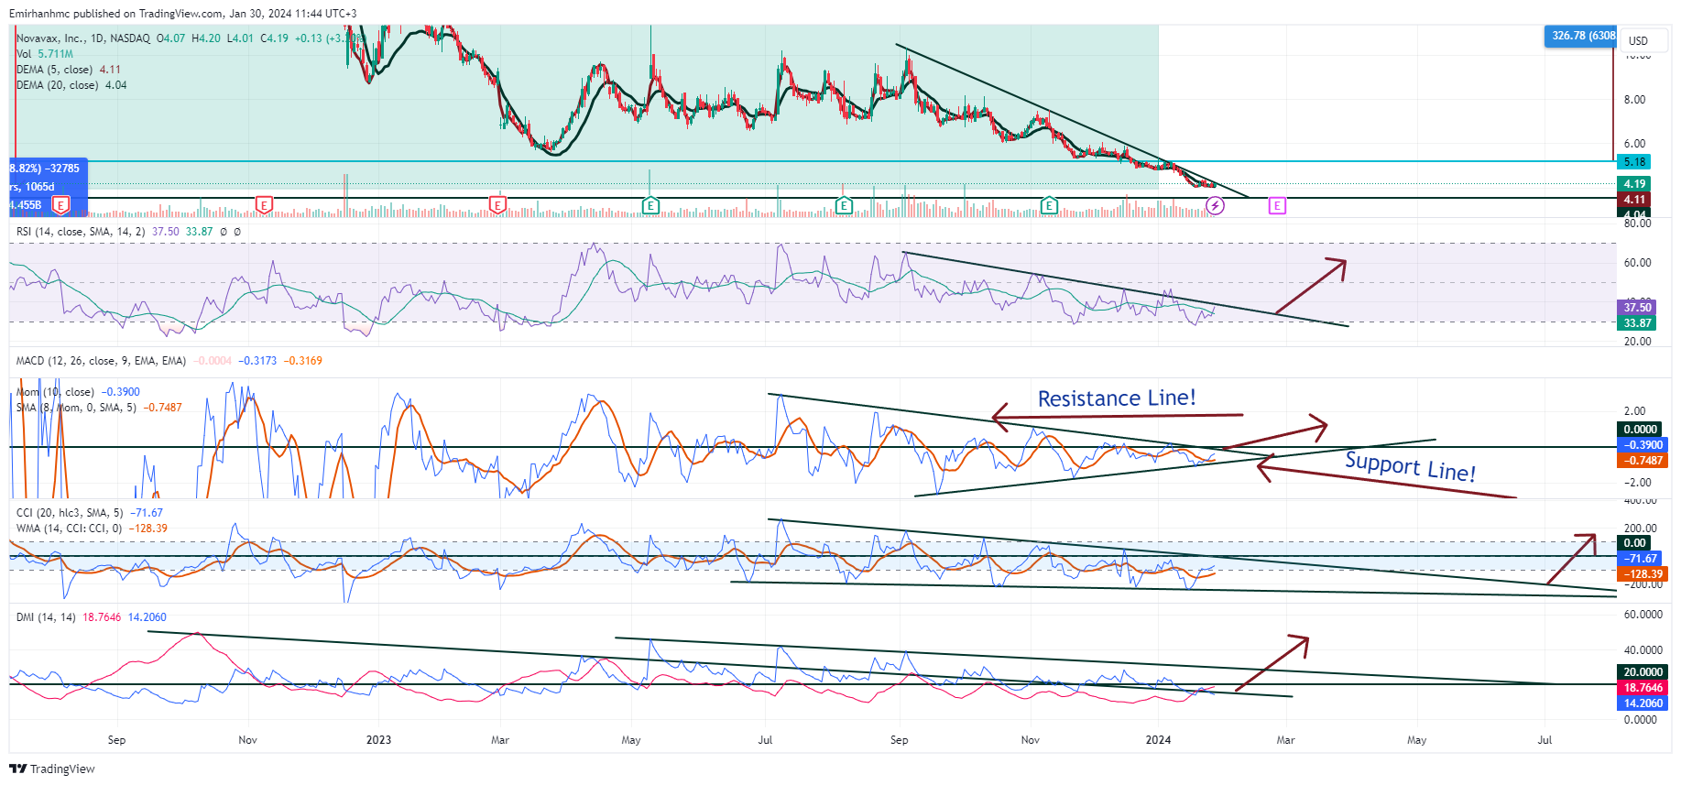Viewport: 1681px width, 785px height.
Task: Click the dark 20.0000 DMI level label
Action: (x=1643, y=672)
